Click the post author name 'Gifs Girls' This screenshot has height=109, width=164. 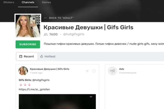click(49, 69)
